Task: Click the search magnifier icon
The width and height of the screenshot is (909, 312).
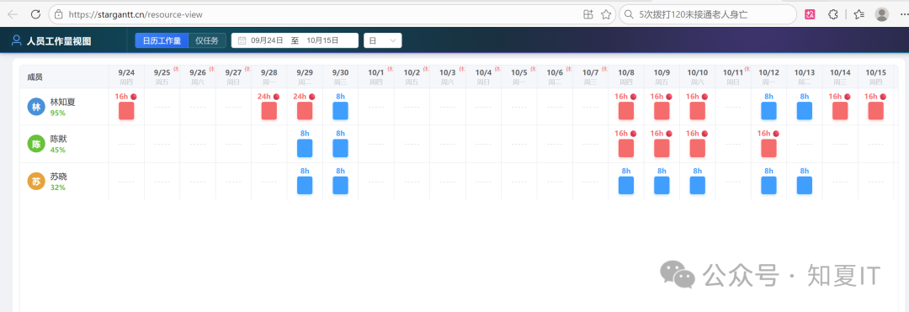Action: [629, 14]
